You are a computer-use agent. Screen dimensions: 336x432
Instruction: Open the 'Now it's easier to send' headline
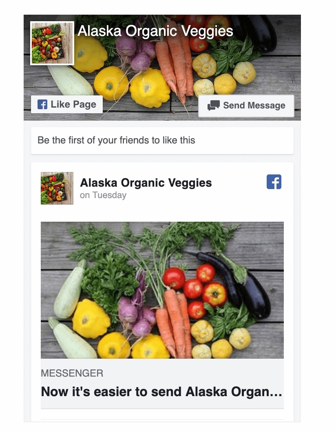(x=161, y=392)
